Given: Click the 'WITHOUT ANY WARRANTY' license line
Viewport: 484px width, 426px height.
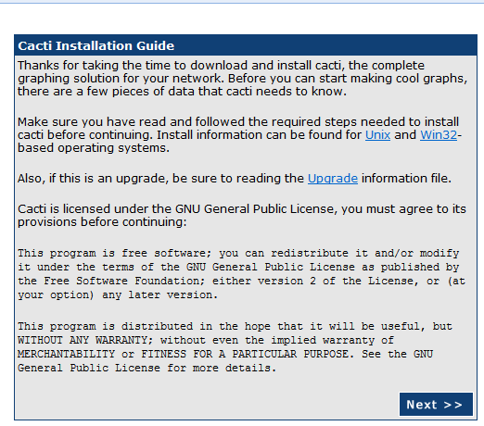Looking at the screenshot, I should [206, 340].
